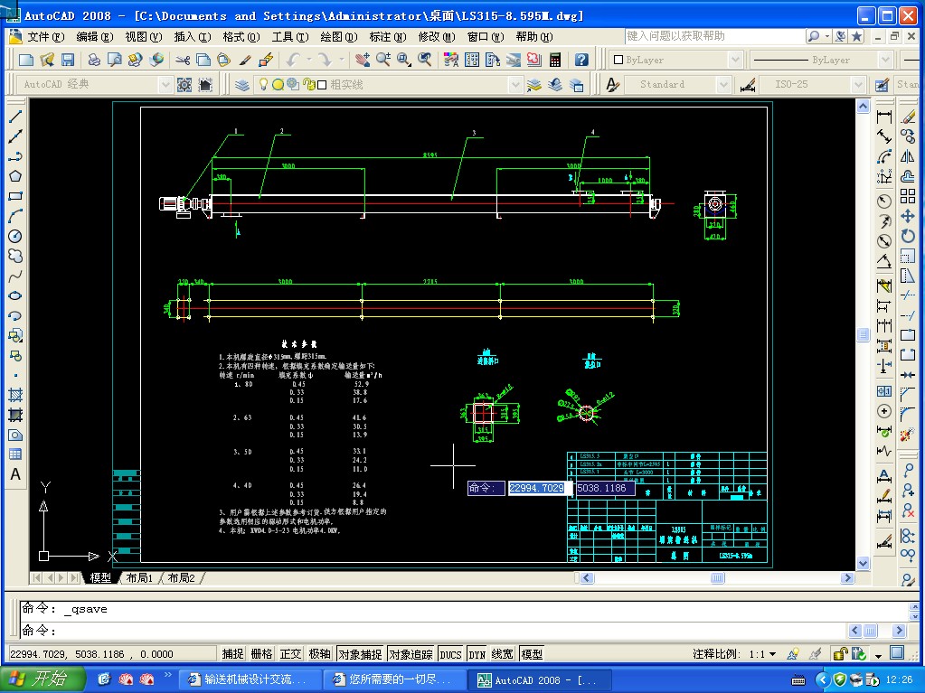Select the Multiline Text tool
Screen dimensions: 925x693
(x=15, y=475)
